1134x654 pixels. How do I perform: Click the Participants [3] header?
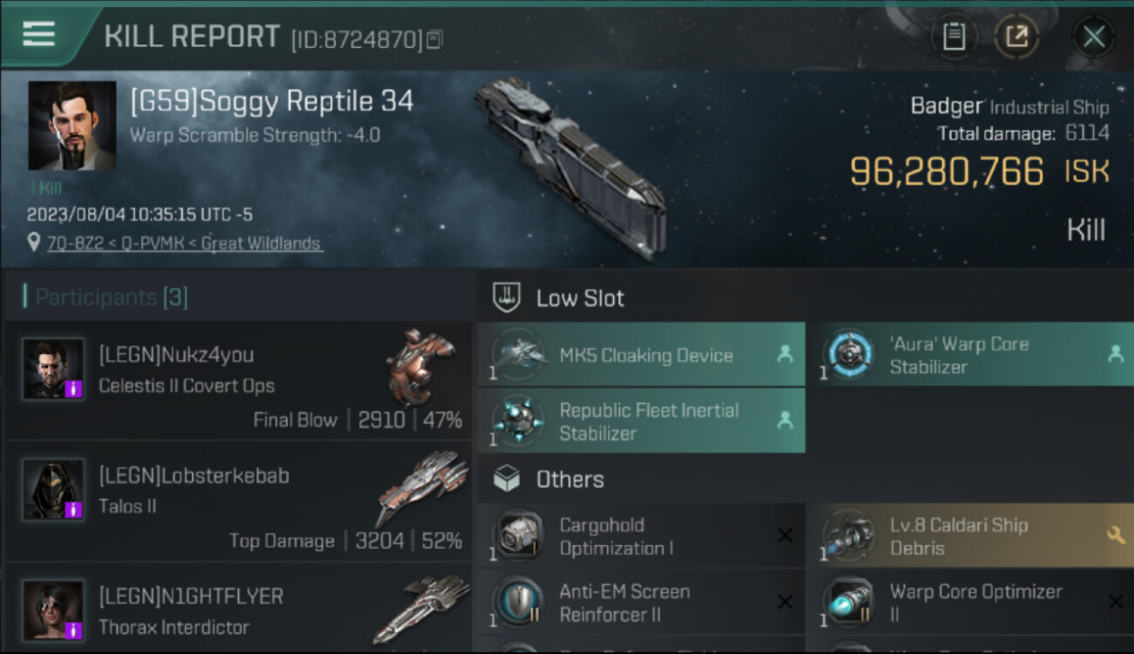click(111, 297)
